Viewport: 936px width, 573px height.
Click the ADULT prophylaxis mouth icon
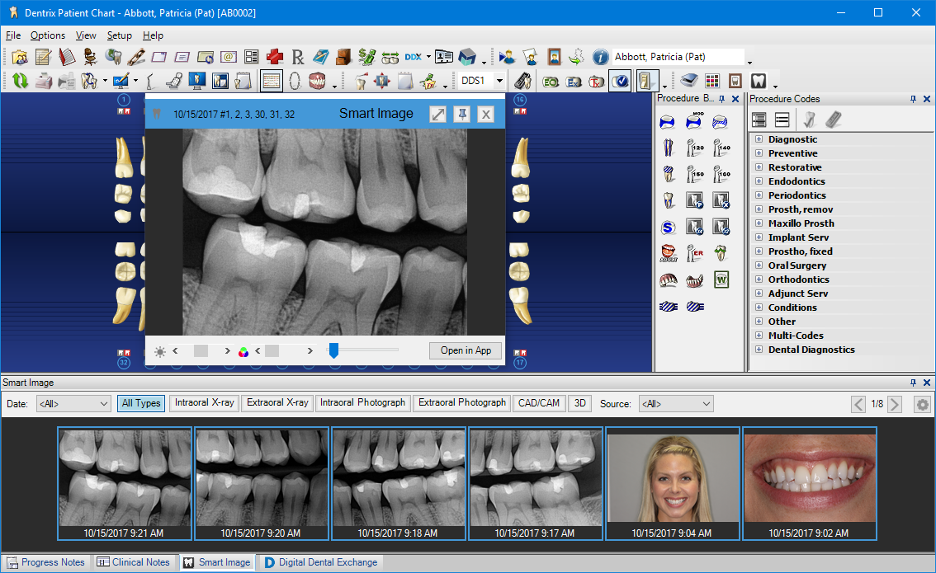click(x=668, y=253)
